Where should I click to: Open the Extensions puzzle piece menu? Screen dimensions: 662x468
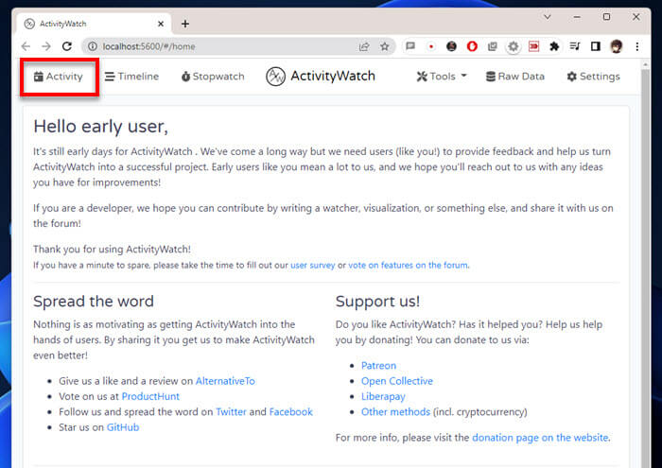[554, 46]
